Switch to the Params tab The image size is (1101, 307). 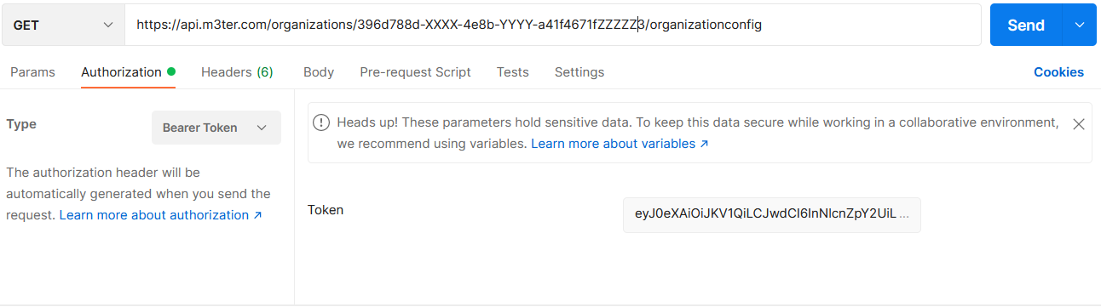32,72
